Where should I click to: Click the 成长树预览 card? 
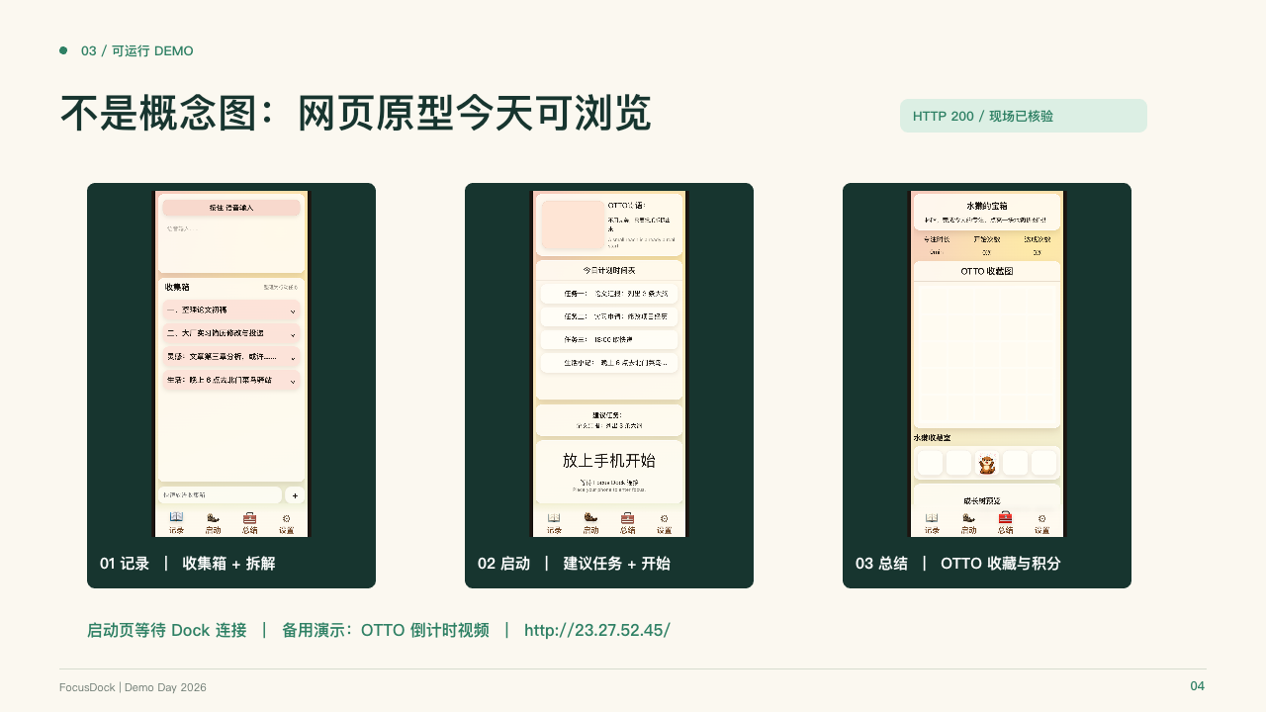pos(987,496)
